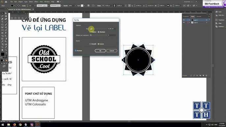Open the Object menu
226x127 pixels.
click(20, 2)
